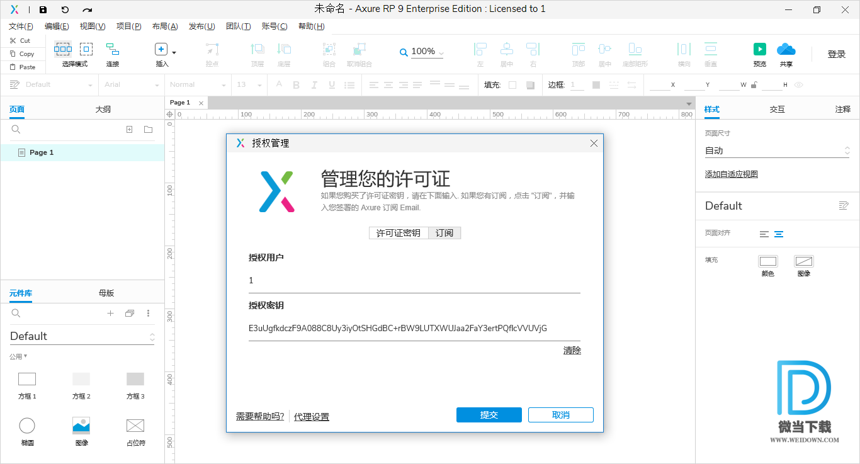Viewport: 860px width, 464px height.
Task: Open the insert tool dropdown arrow
Action: click(x=174, y=52)
